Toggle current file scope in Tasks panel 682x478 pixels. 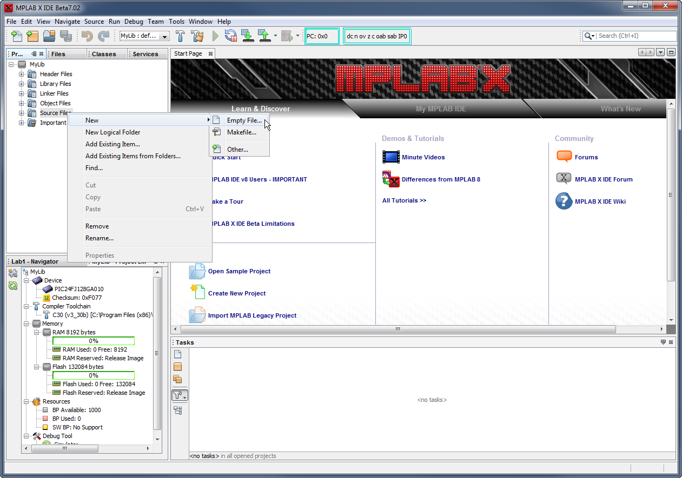[x=178, y=353]
